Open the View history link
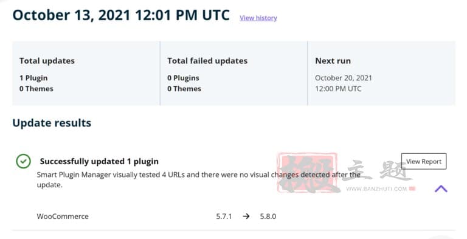The width and height of the screenshot is (467, 239). pyautogui.click(x=258, y=18)
